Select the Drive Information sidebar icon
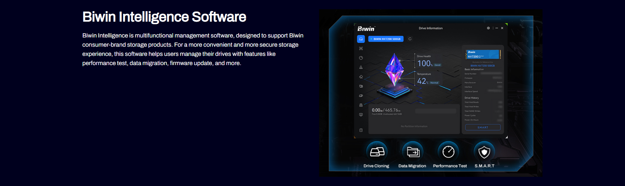625x186 pixels. coord(361,39)
